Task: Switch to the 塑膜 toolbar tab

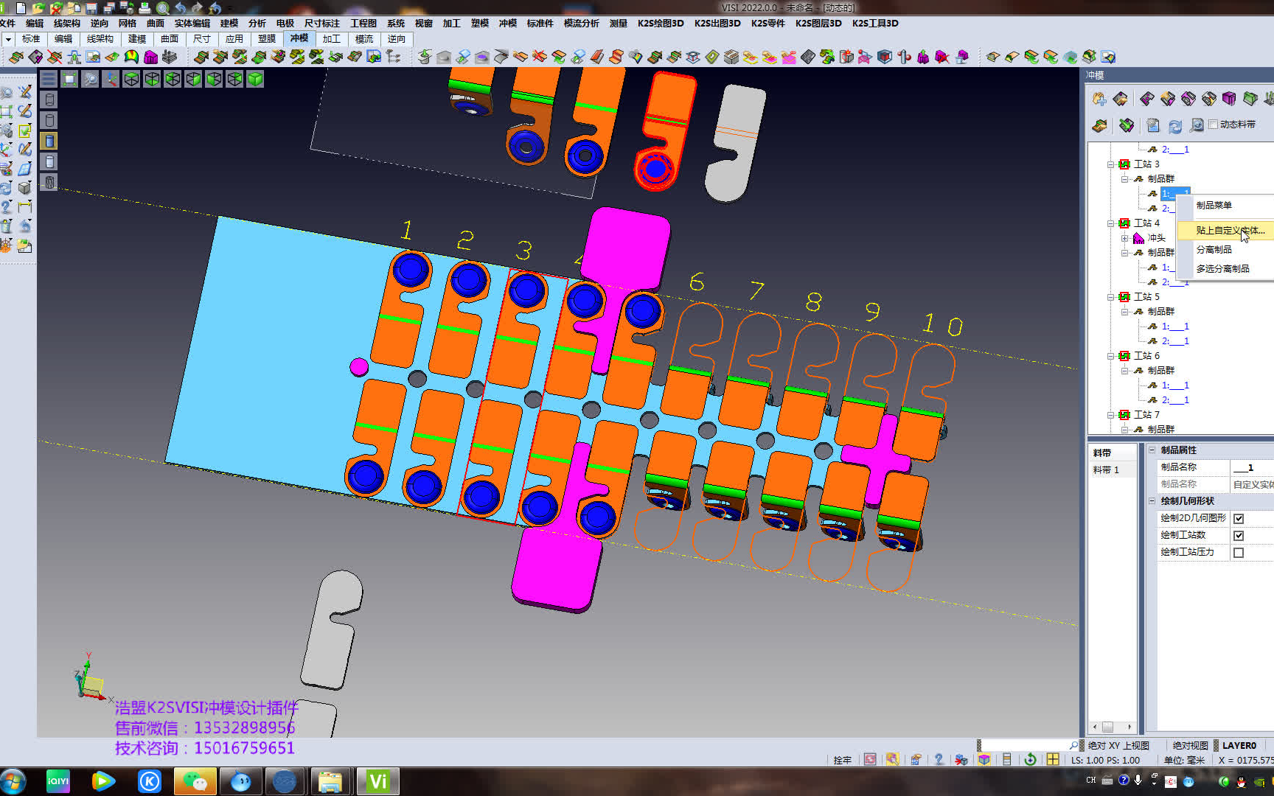Action: 267,39
